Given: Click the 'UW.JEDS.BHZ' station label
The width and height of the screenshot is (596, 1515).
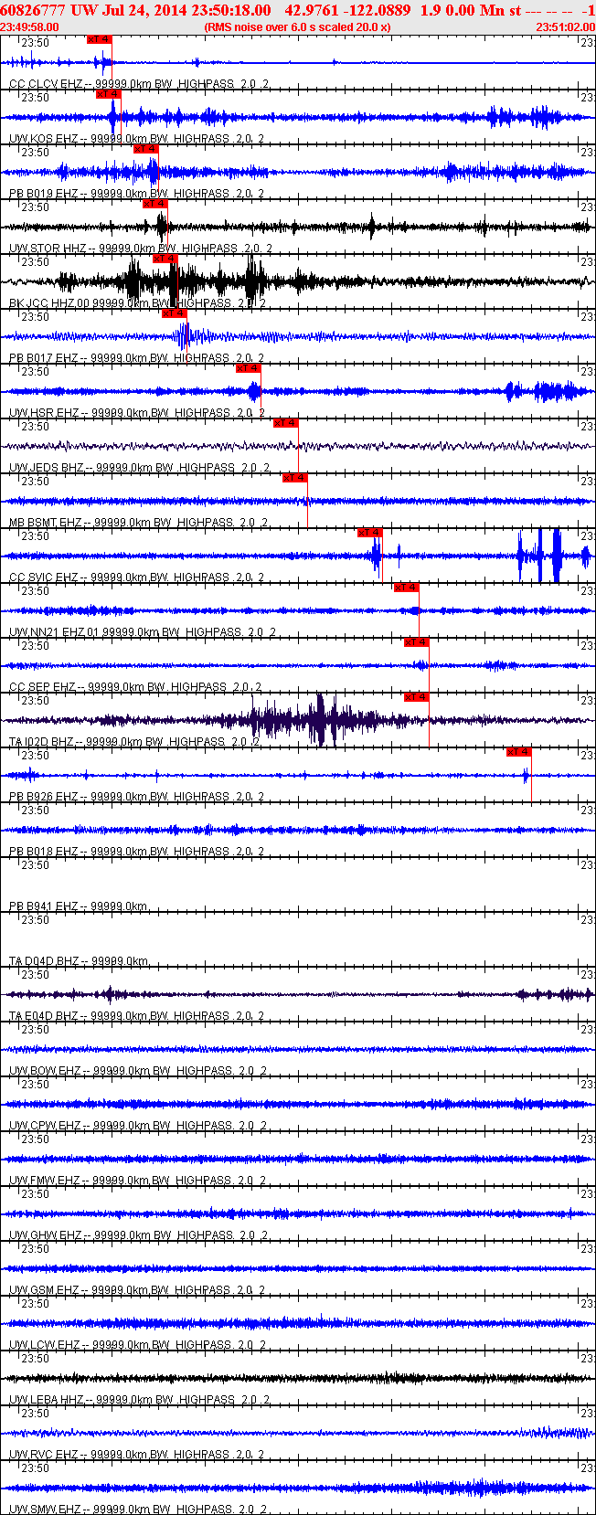Looking at the screenshot, I should (47, 468).
